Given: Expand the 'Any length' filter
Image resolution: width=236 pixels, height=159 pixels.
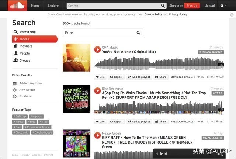Looking at the screenshot, I should point(27,90).
